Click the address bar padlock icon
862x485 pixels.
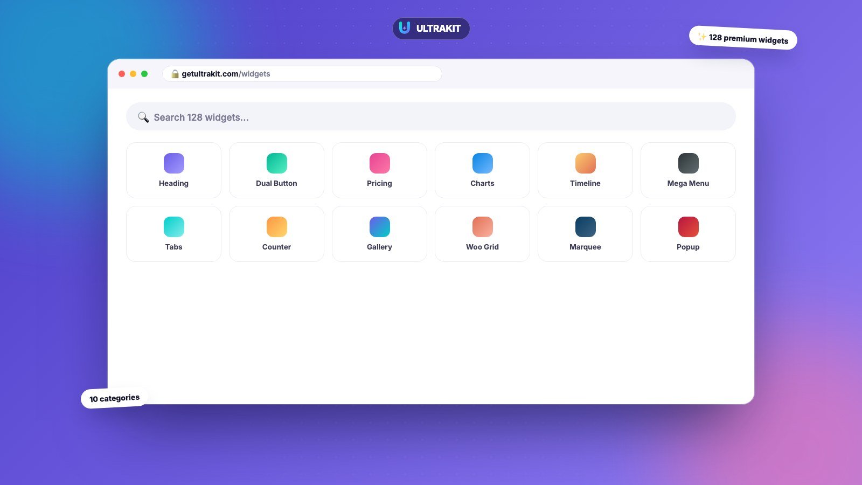point(175,74)
